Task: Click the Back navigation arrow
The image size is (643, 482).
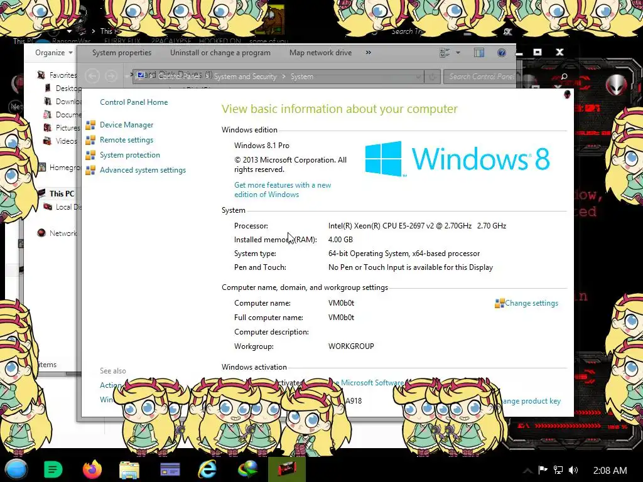Action: click(x=92, y=76)
